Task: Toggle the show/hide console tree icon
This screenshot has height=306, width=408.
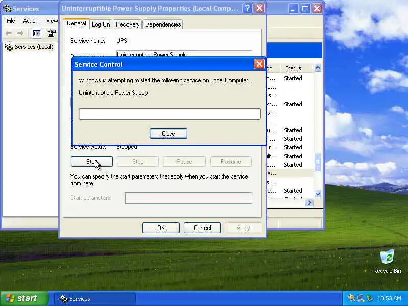Action: pos(36,33)
